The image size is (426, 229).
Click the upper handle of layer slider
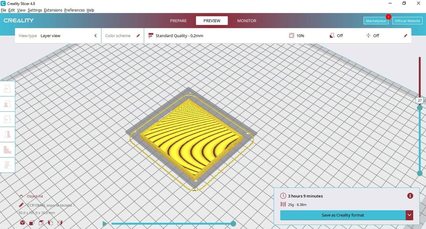(x=420, y=108)
